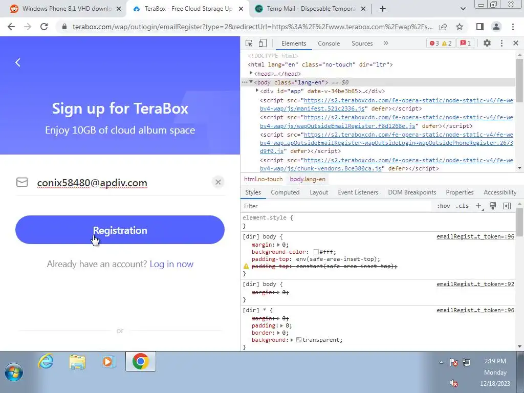This screenshot has width=524, height=393.
Task: Open Chrome three-dot menu
Action: click(513, 27)
